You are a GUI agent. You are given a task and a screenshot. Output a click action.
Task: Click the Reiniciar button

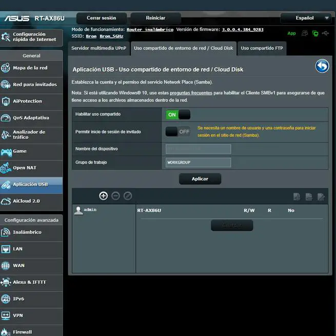click(155, 18)
